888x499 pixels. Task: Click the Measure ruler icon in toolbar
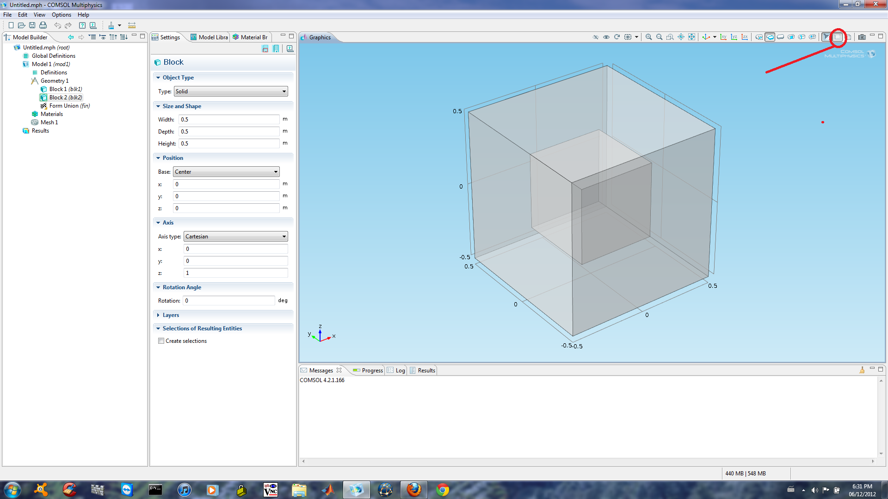132,25
